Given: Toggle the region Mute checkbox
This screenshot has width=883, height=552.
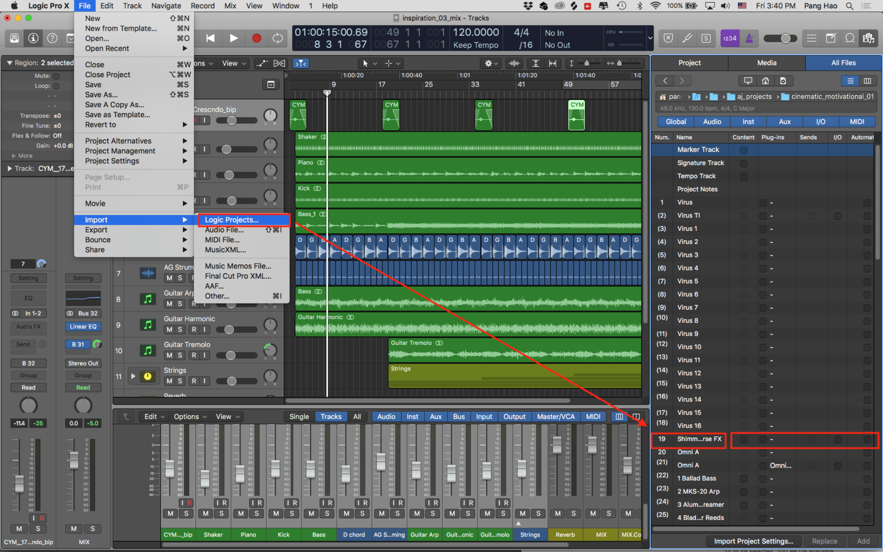Looking at the screenshot, I should point(56,76).
